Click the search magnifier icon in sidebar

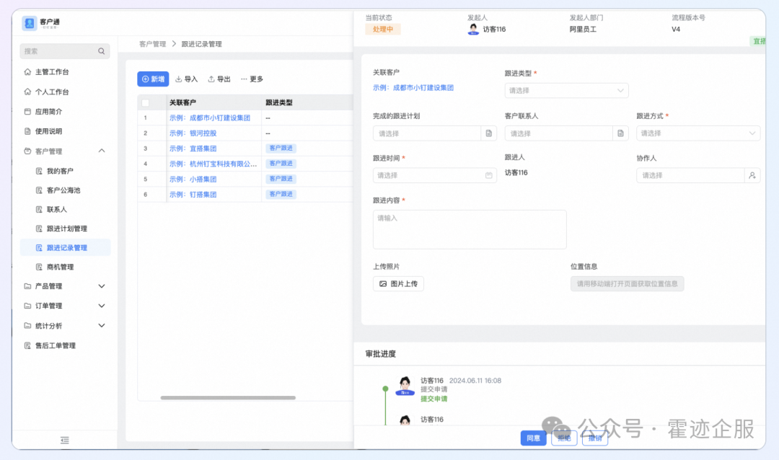click(102, 51)
